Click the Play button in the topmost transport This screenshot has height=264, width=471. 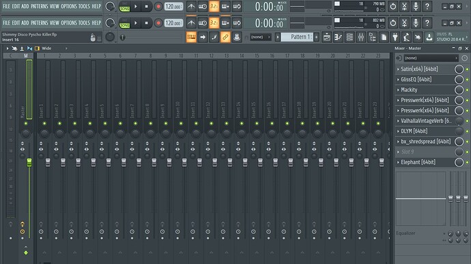click(135, 7)
